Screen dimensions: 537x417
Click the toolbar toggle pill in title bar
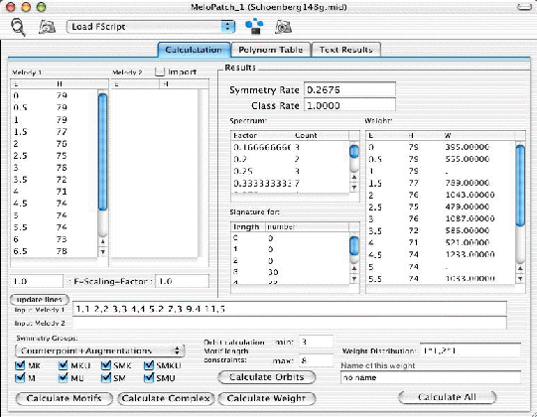pos(524,7)
